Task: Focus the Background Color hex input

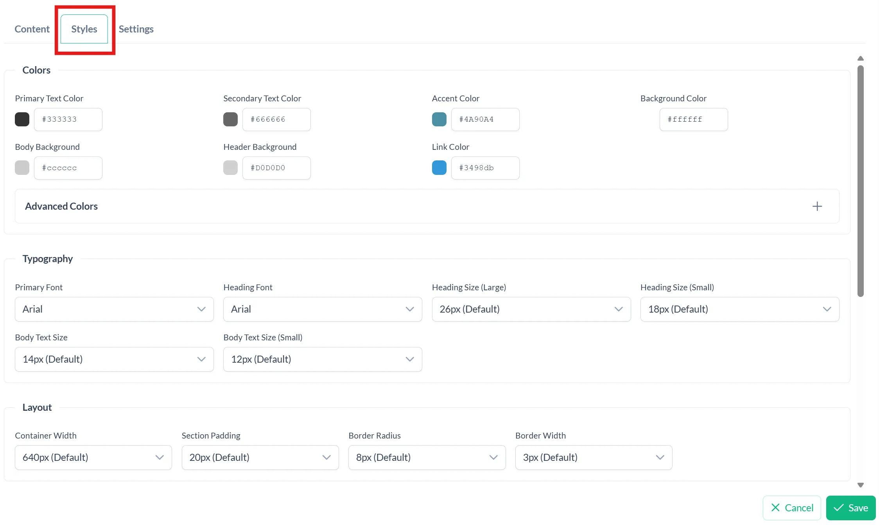Action: (x=694, y=119)
